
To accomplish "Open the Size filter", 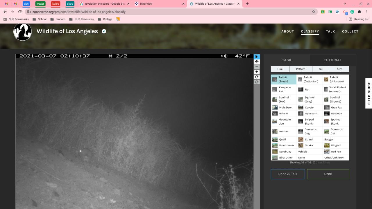I will [339, 69].
